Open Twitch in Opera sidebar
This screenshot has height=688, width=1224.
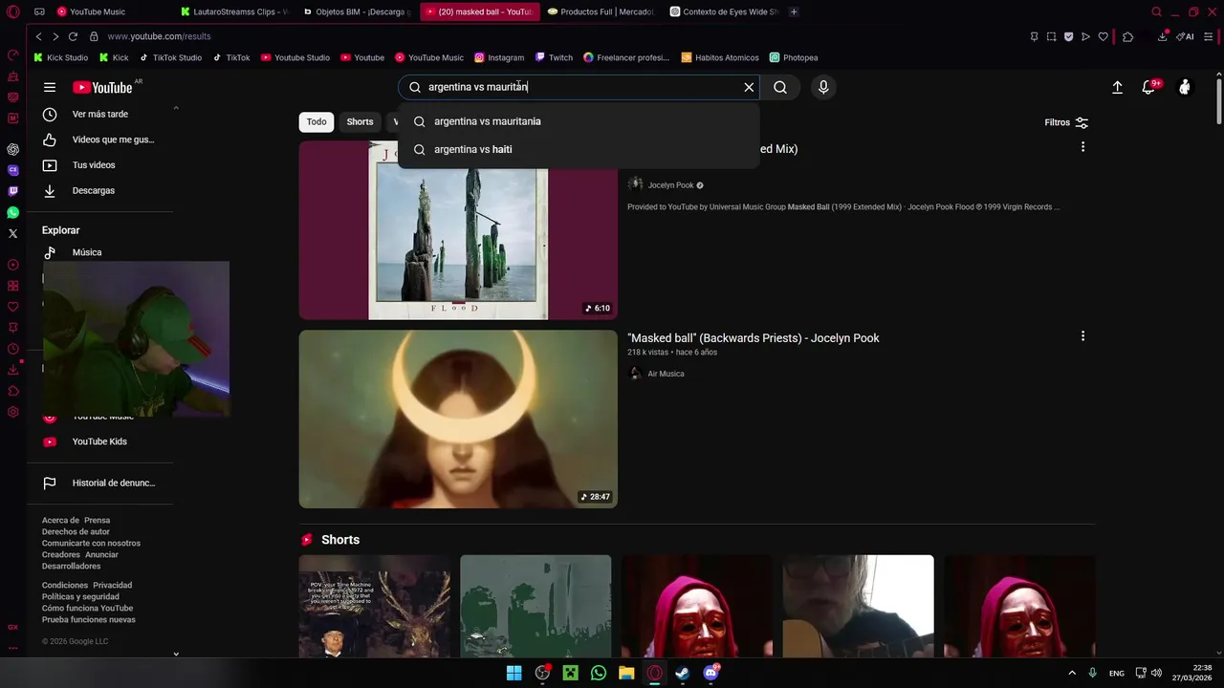[13, 191]
